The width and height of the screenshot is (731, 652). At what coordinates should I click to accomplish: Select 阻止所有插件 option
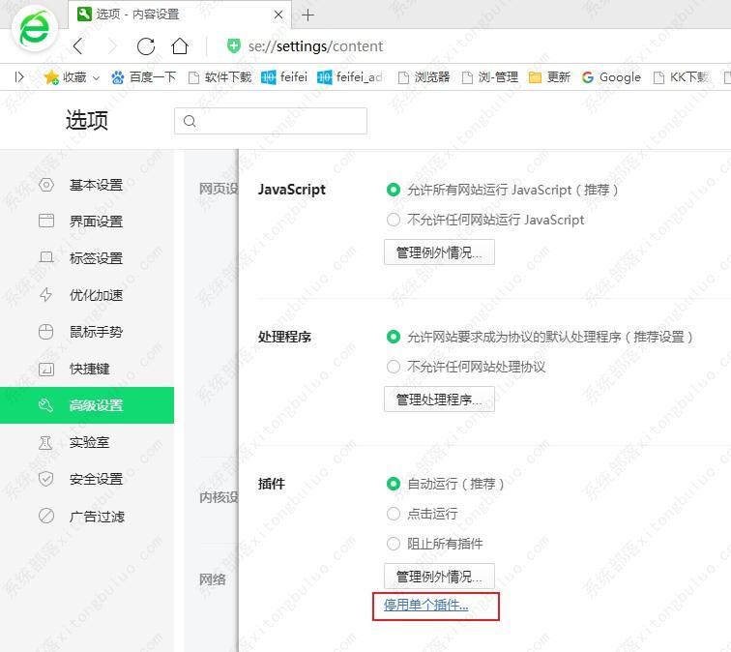click(394, 544)
